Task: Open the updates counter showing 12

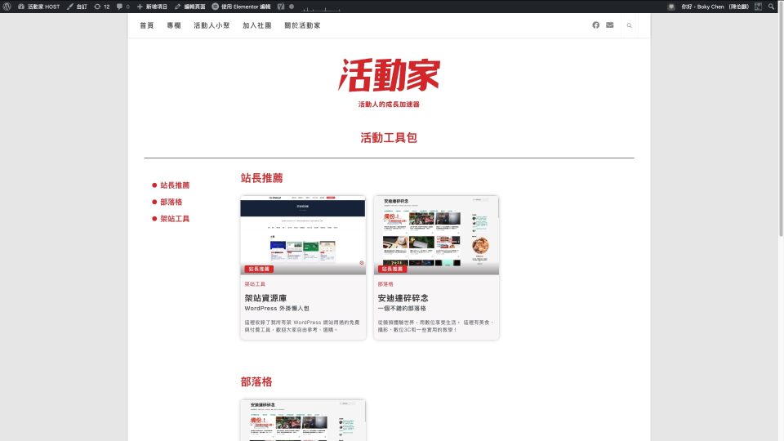Action: coord(101,6)
